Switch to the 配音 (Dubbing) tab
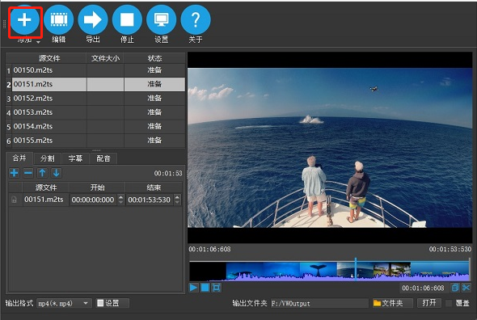 point(103,158)
